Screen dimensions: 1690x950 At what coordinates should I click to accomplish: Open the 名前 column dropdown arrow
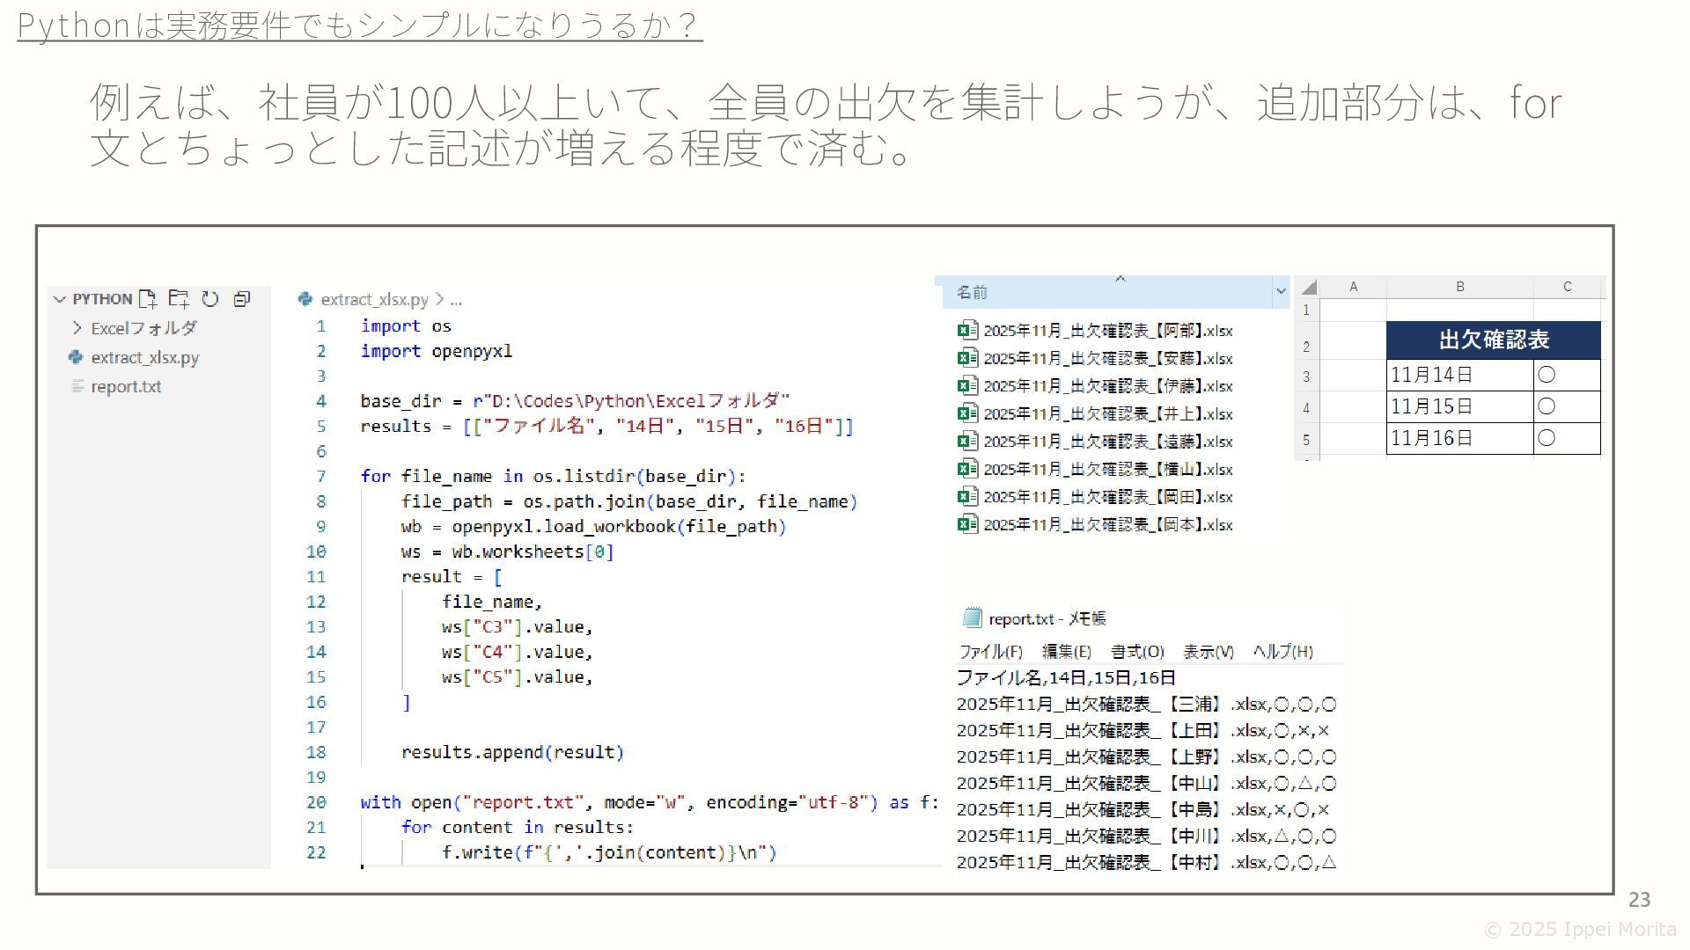[1281, 291]
